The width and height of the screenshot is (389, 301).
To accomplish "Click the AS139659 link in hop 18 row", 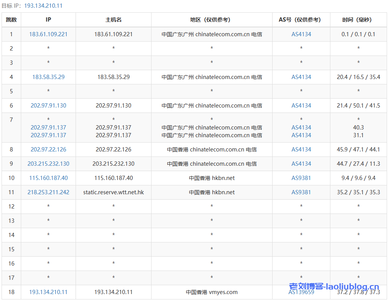I will (301, 292).
